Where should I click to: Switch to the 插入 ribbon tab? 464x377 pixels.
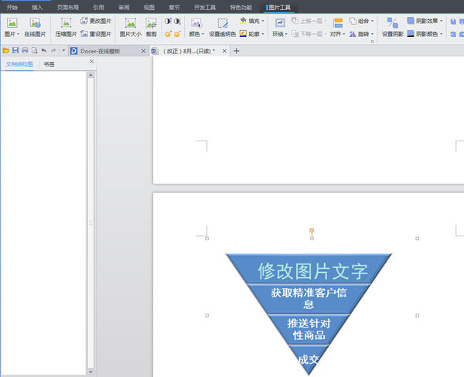[x=37, y=8]
